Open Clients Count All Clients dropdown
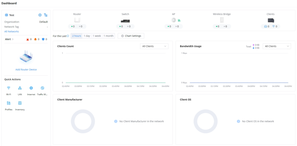297x146 pixels. (154, 46)
